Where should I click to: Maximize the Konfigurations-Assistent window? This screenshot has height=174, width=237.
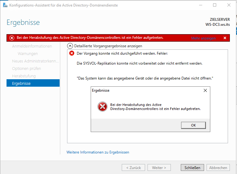pyautogui.click(x=215, y=5)
